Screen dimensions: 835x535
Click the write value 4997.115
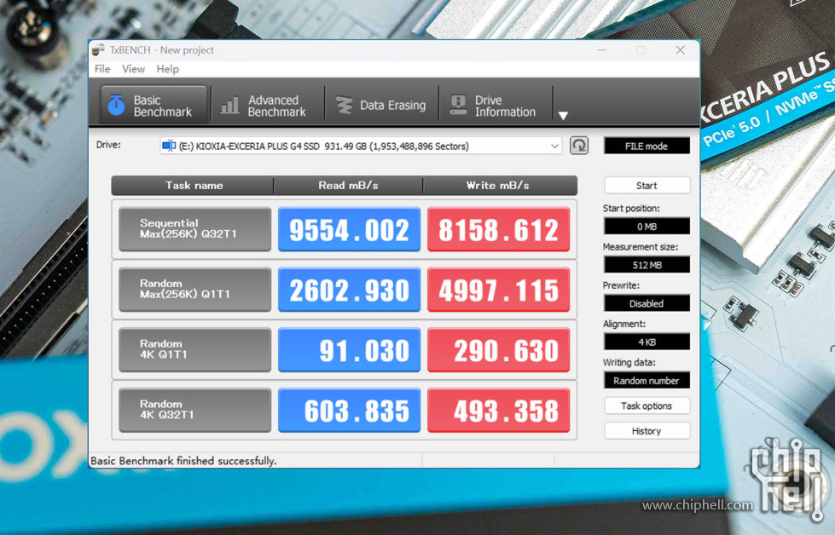point(498,290)
